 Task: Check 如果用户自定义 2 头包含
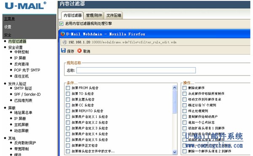(x=68, y=122)
